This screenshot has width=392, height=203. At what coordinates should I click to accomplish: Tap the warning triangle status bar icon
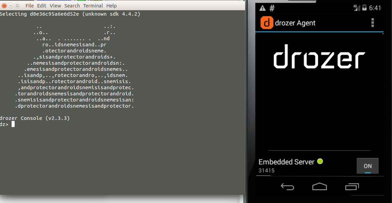coord(262,8)
